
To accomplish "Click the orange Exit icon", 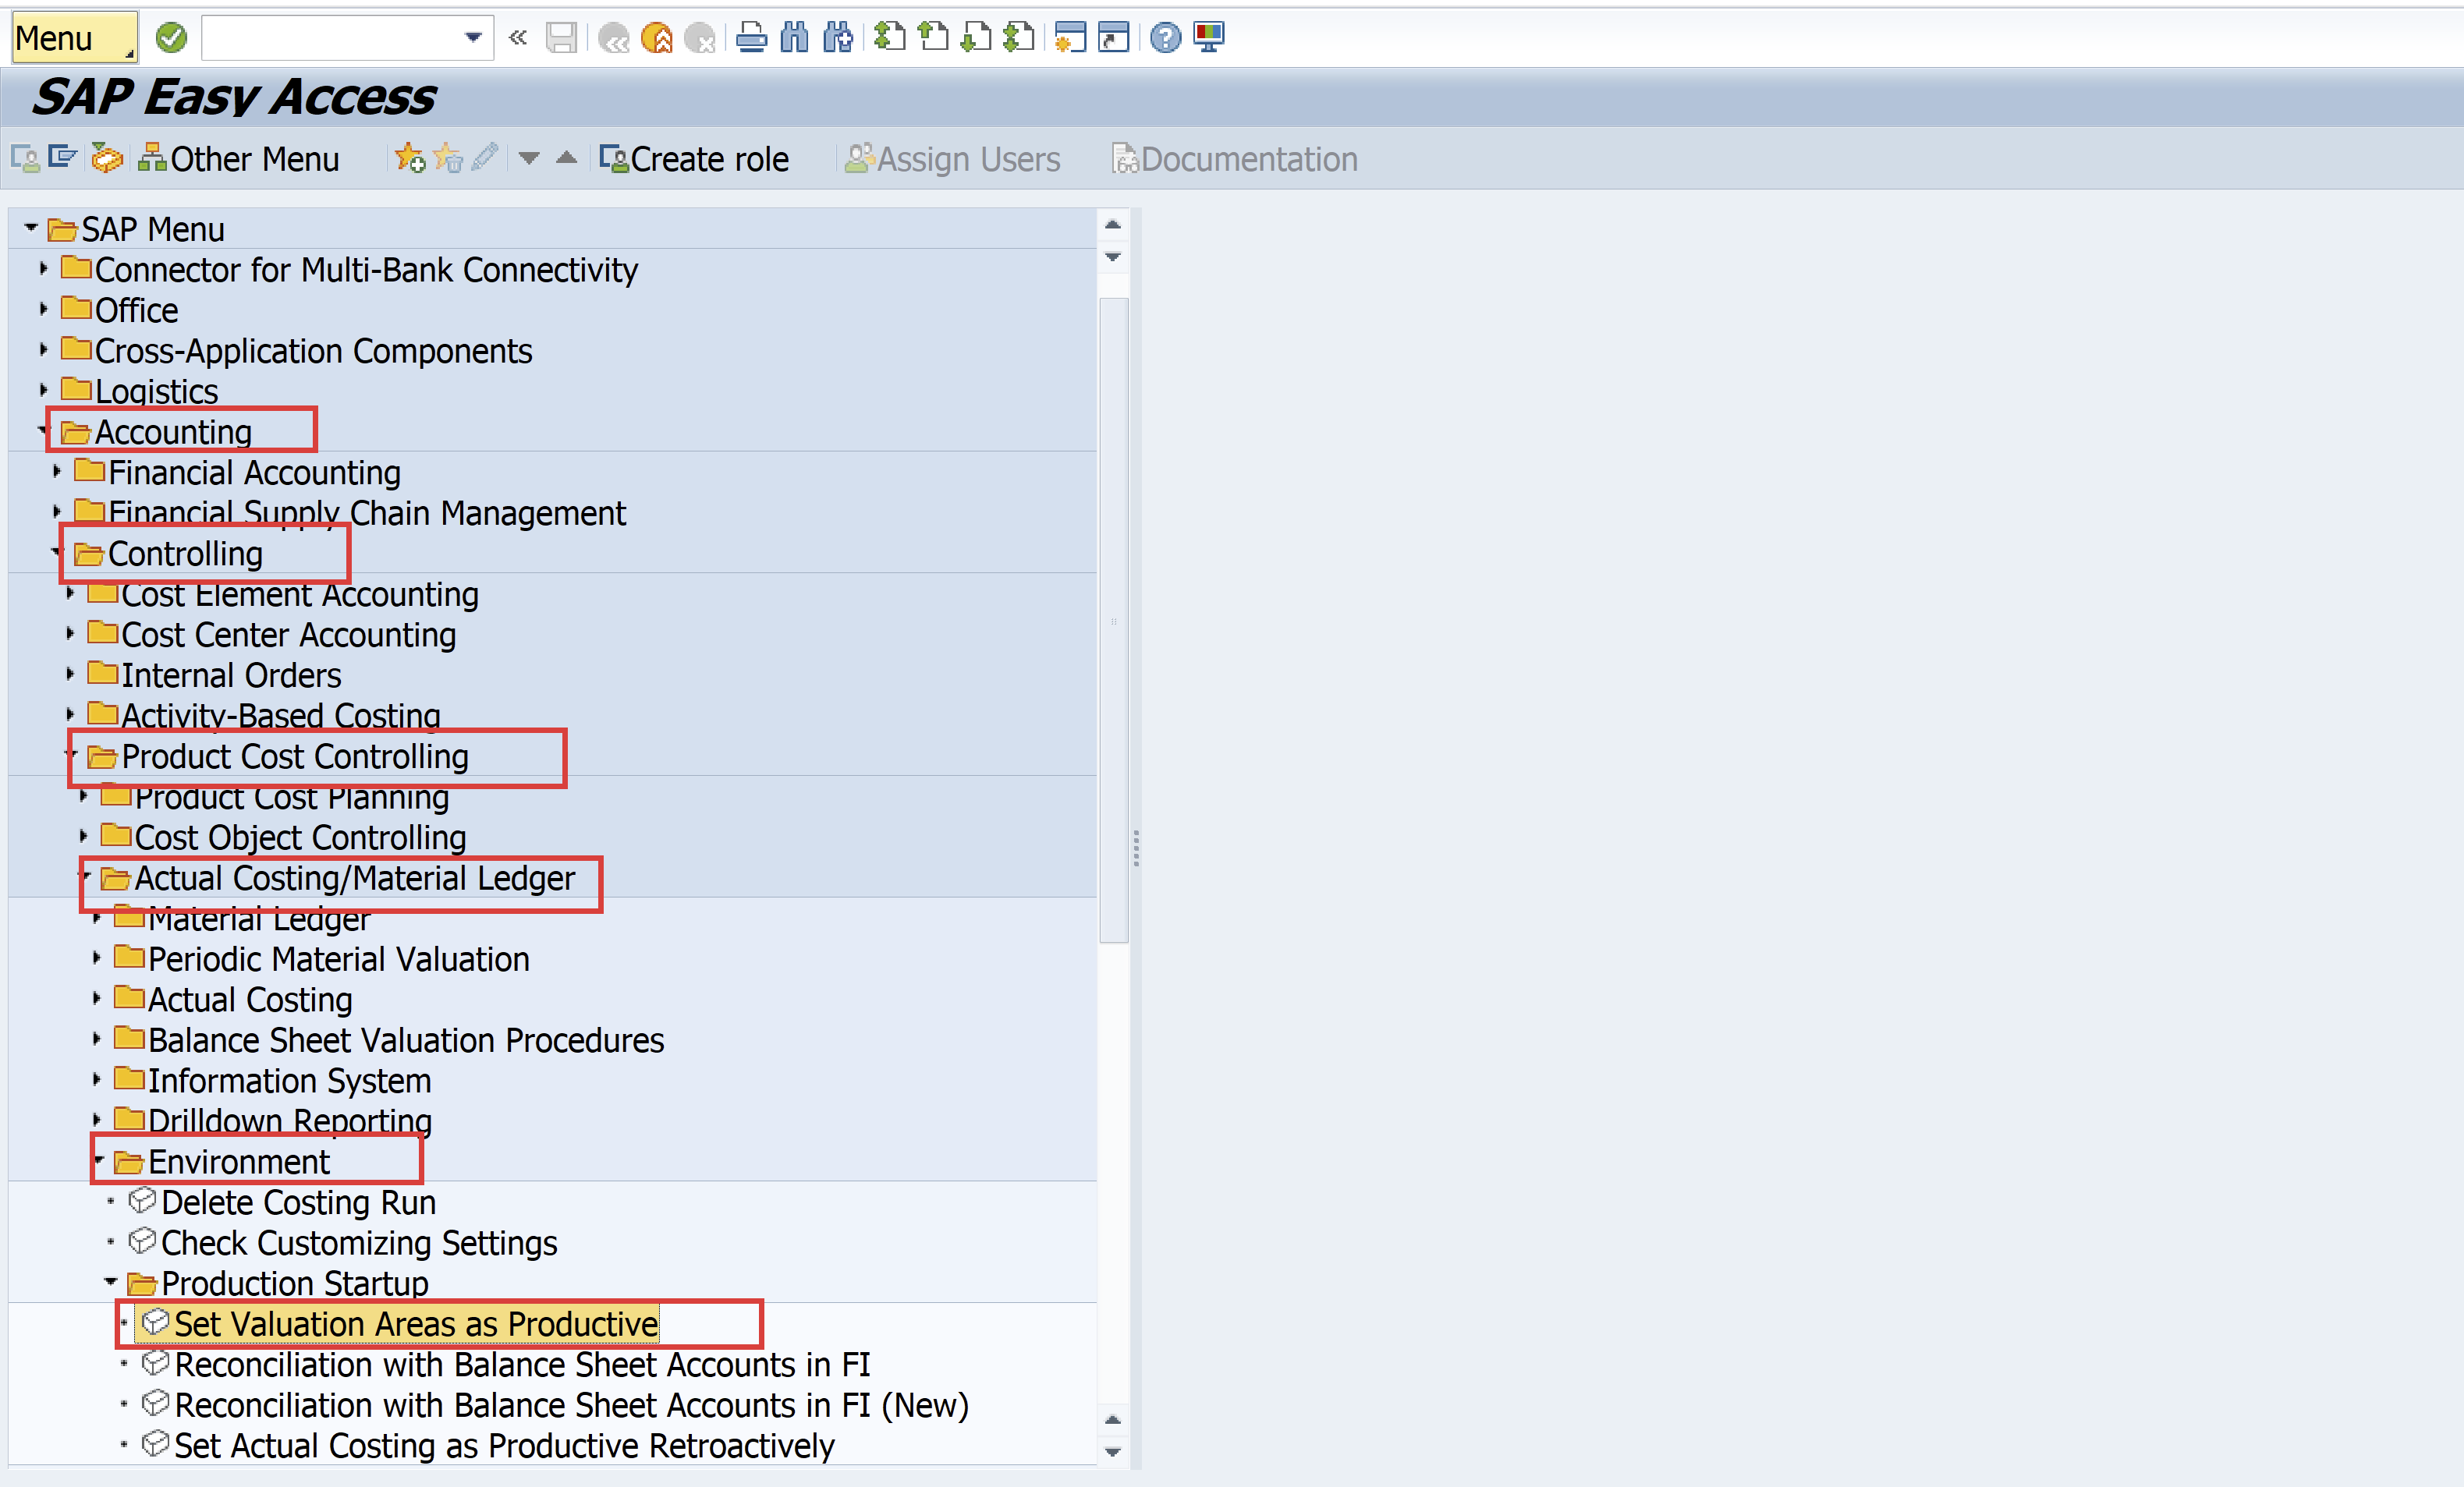I will click(x=657, y=38).
